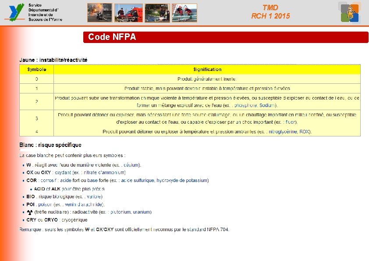This screenshot has width=369, height=261.
Task: Follow the variole link
Action: click(x=94, y=197)
